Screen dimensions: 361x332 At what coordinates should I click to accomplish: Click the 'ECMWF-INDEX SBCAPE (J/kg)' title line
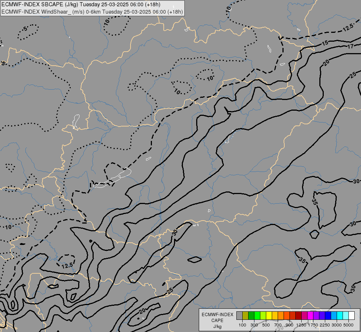coord(81,4)
